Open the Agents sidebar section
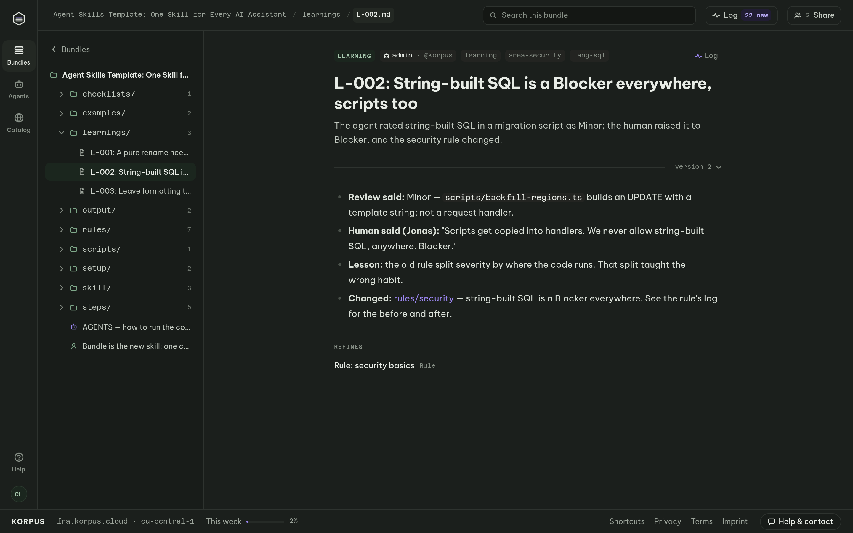Viewport: 853px width, 533px height. coord(19,89)
